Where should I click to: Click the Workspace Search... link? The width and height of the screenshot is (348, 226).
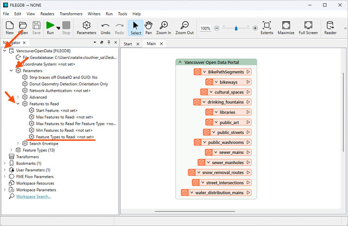[x=33, y=196]
